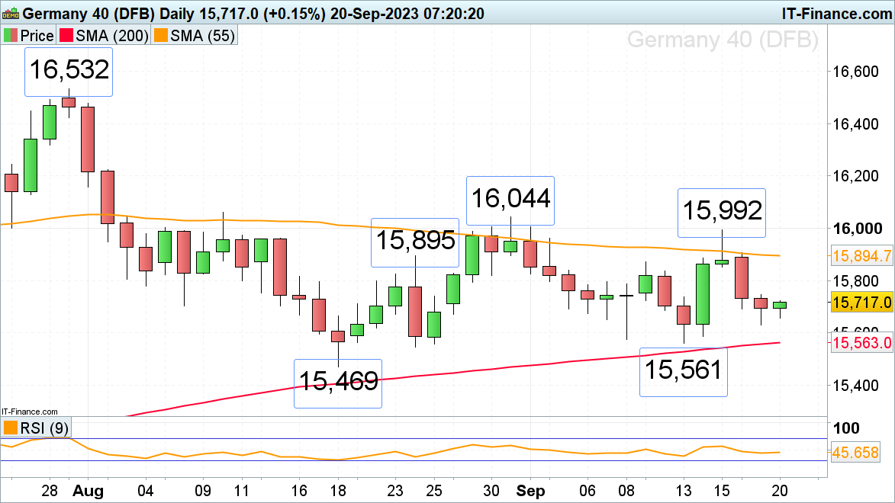The height and width of the screenshot is (503, 895).
Task: Click the red candlestick under the 16,532 label
Action: pos(69,102)
